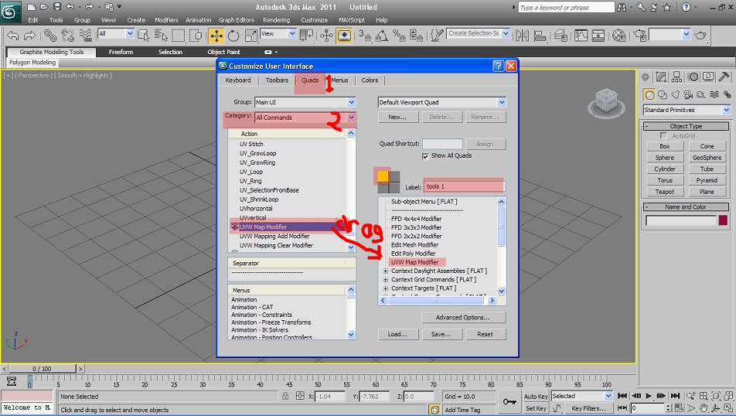This screenshot has width=736, height=416.
Task: Open the Category dropdown All Commands
Action: click(305, 118)
